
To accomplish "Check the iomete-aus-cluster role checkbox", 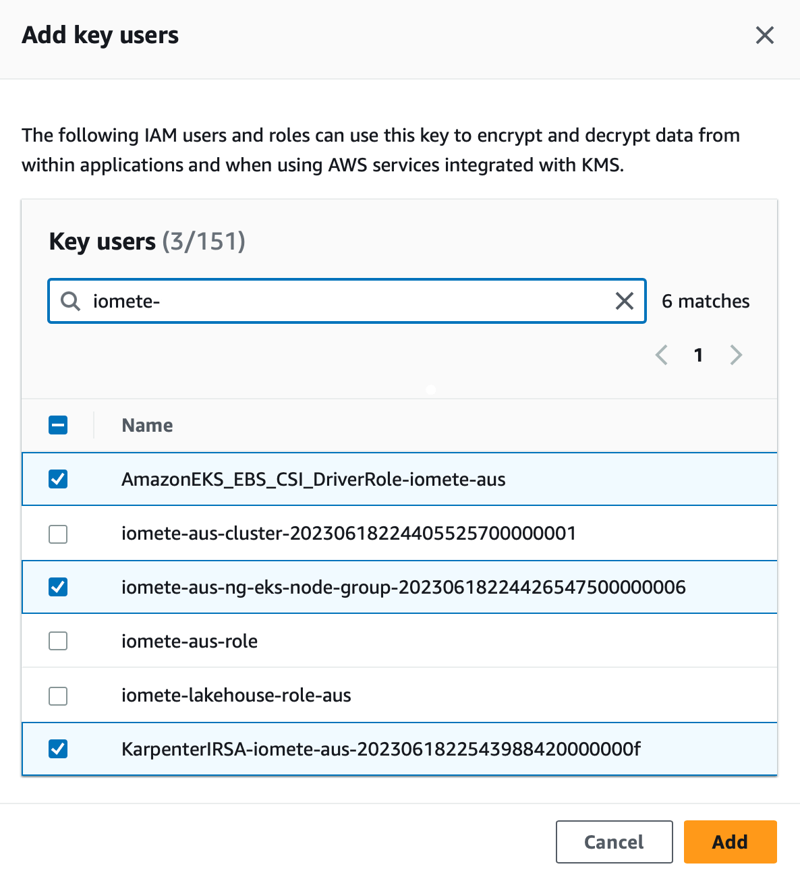I will [58, 534].
